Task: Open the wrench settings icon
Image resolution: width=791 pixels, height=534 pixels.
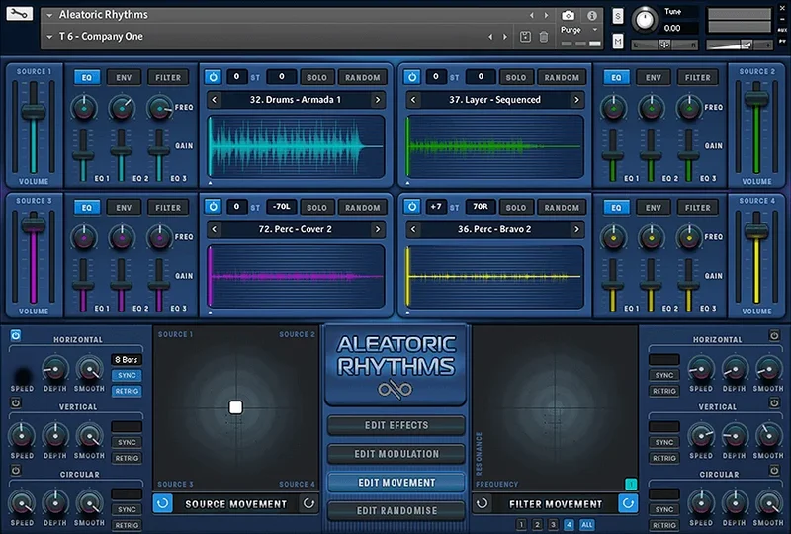Action: pos(19,14)
